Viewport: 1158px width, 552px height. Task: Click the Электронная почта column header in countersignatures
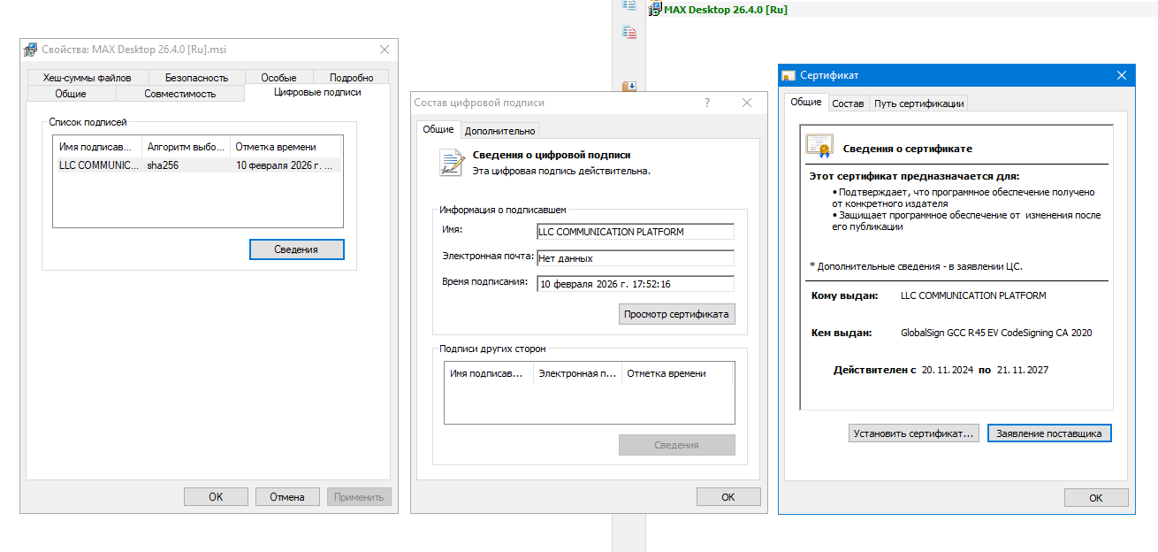point(577,373)
